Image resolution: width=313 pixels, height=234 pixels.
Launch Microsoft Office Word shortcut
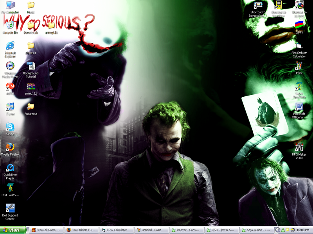point(299,107)
